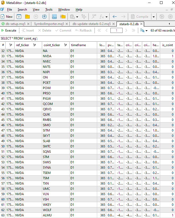The image size is (175, 218).
Task: Click the AI assistant sparkle icon
Action: (x=84, y=17)
